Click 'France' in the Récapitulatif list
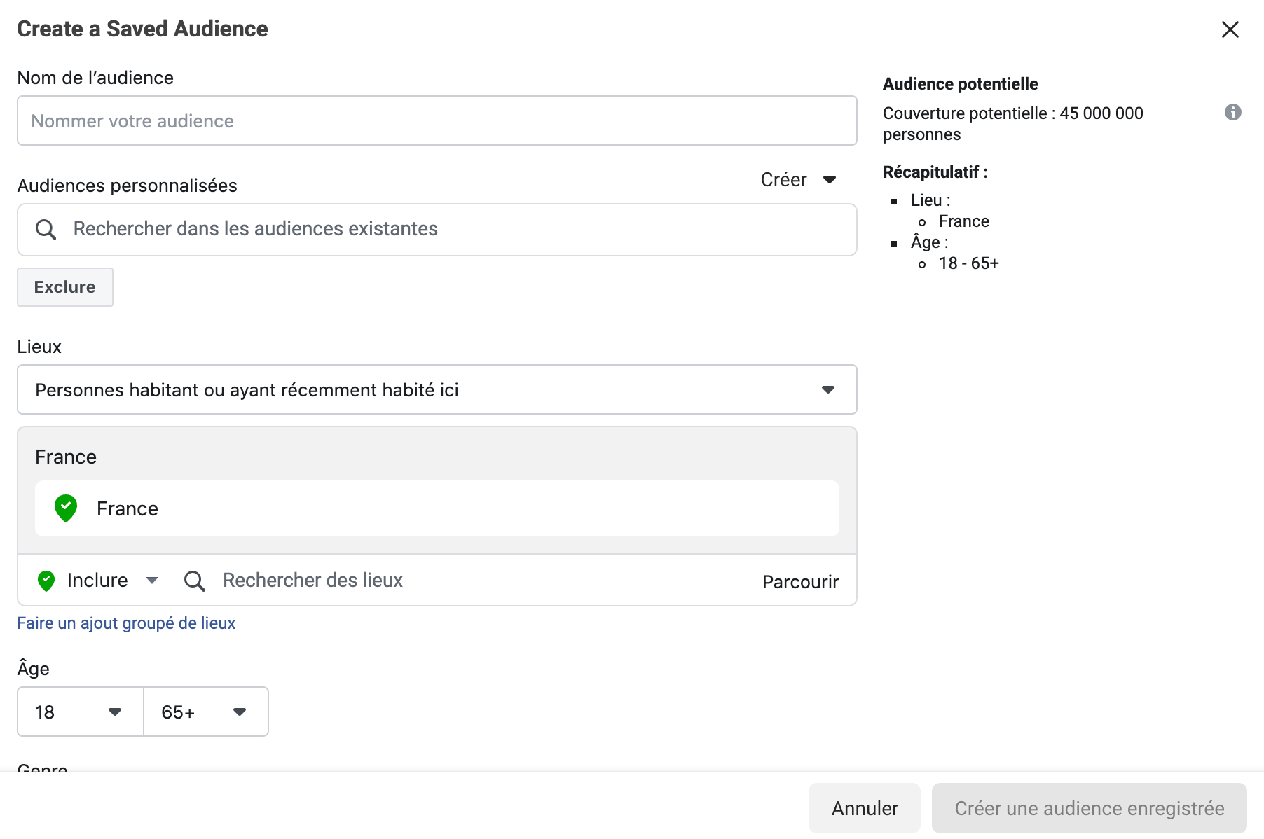Image resolution: width=1264 pixels, height=839 pixels. pos(964,221)
